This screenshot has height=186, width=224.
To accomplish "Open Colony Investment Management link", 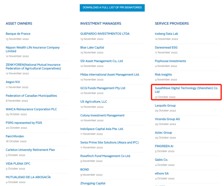I will (x=102, y=115).
